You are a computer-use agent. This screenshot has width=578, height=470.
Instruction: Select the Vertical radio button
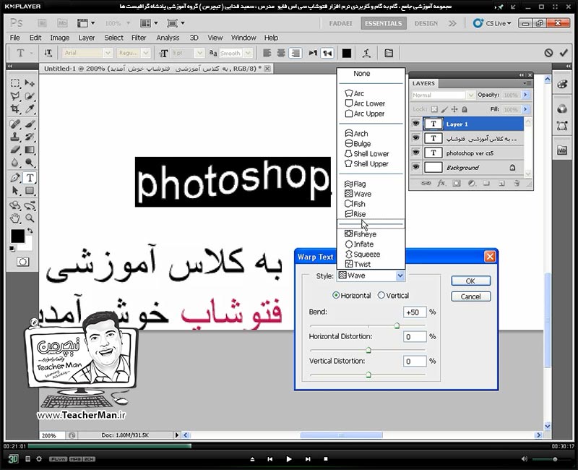[381, 295]
